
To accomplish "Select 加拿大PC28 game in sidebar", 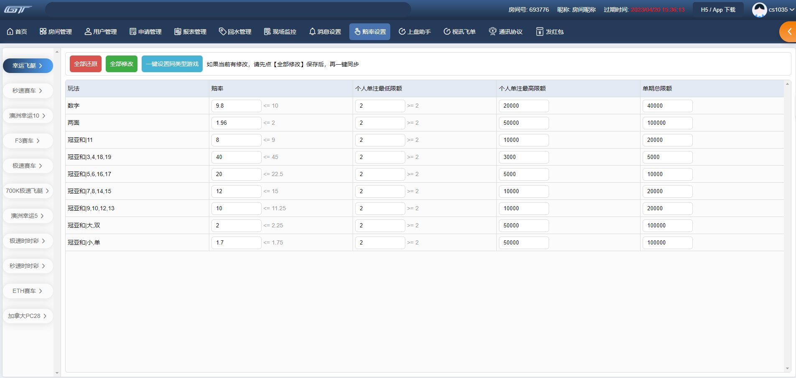I will [28, 316].
